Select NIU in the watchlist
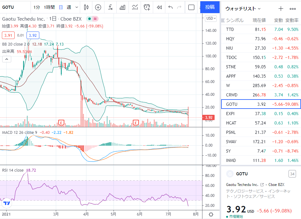301x219 pixels. 261,48
